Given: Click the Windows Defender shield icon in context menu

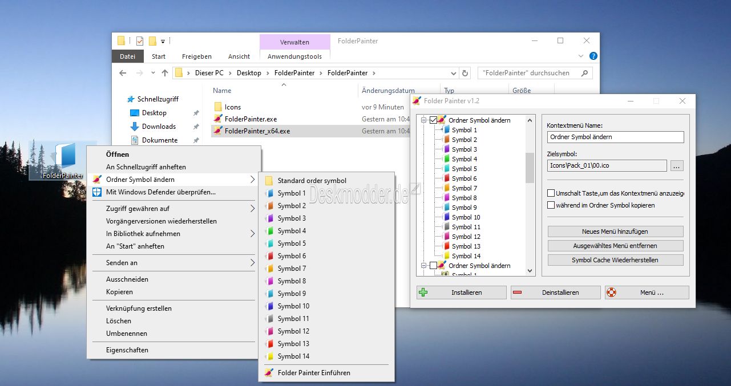Looking at the screenshot, I should 97,192.
